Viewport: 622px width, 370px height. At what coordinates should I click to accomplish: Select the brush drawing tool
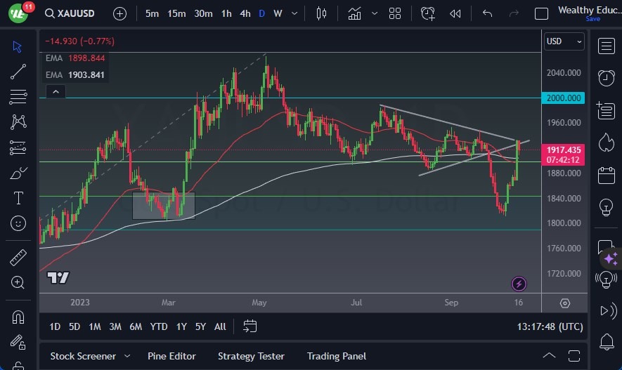pyautogui.click(x=18, y=173)
